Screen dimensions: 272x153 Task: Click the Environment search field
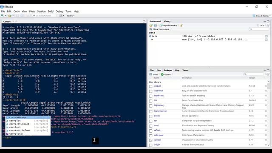259,29
